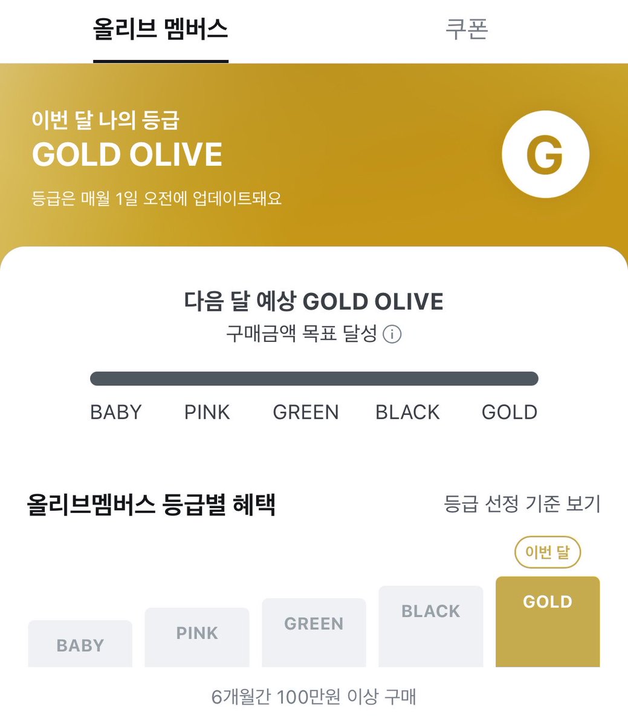Tap the GOLD label under progress bar

pos(510,412)
